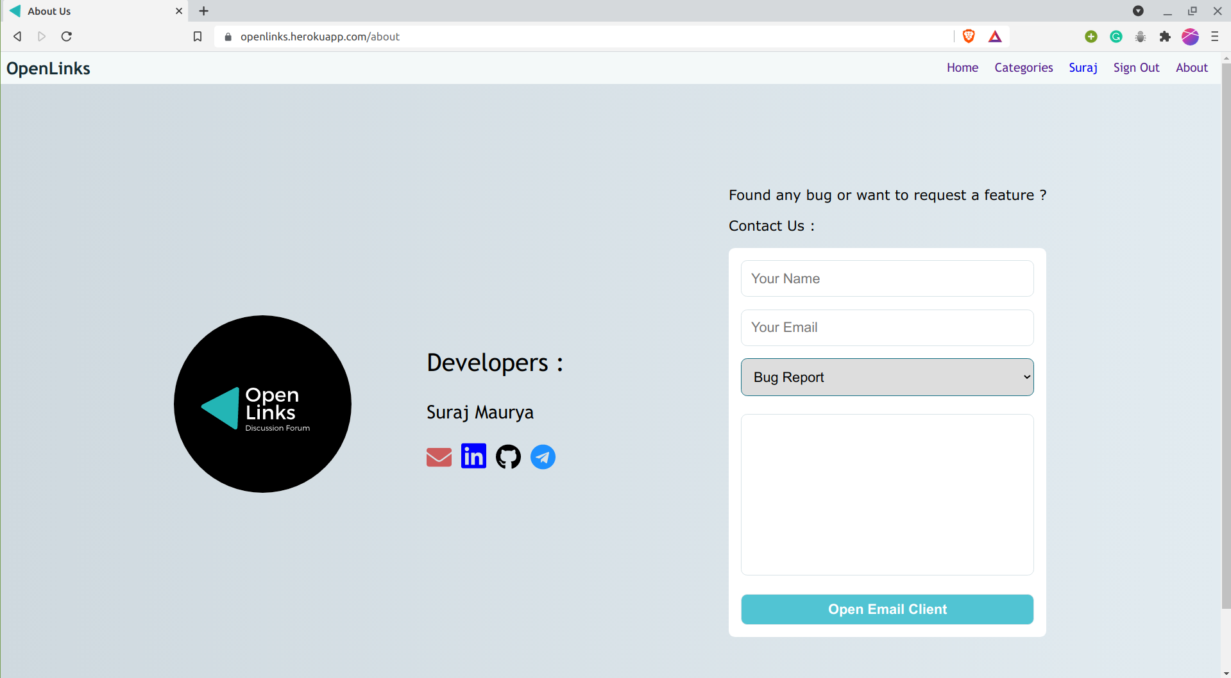Open the Brave Shields lion icon
This screenshot has width=1231, height=678.
(x=969, y=37)
